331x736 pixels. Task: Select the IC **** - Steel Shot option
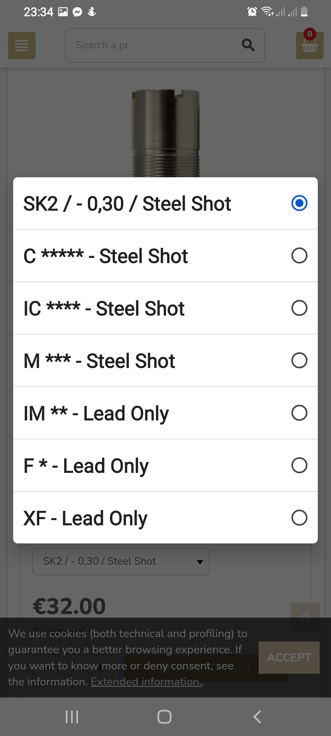[165, 308]
